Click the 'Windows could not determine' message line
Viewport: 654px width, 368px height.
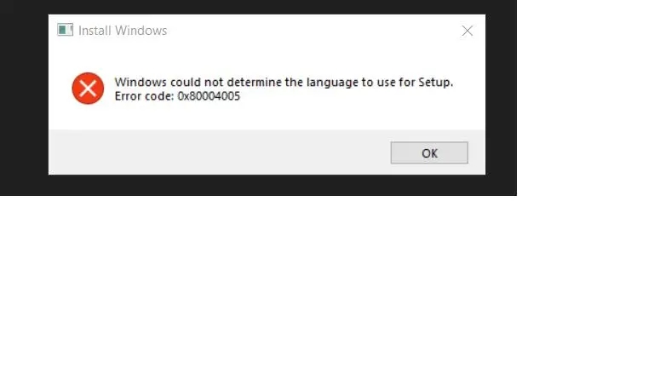click(x=284, y=82)
